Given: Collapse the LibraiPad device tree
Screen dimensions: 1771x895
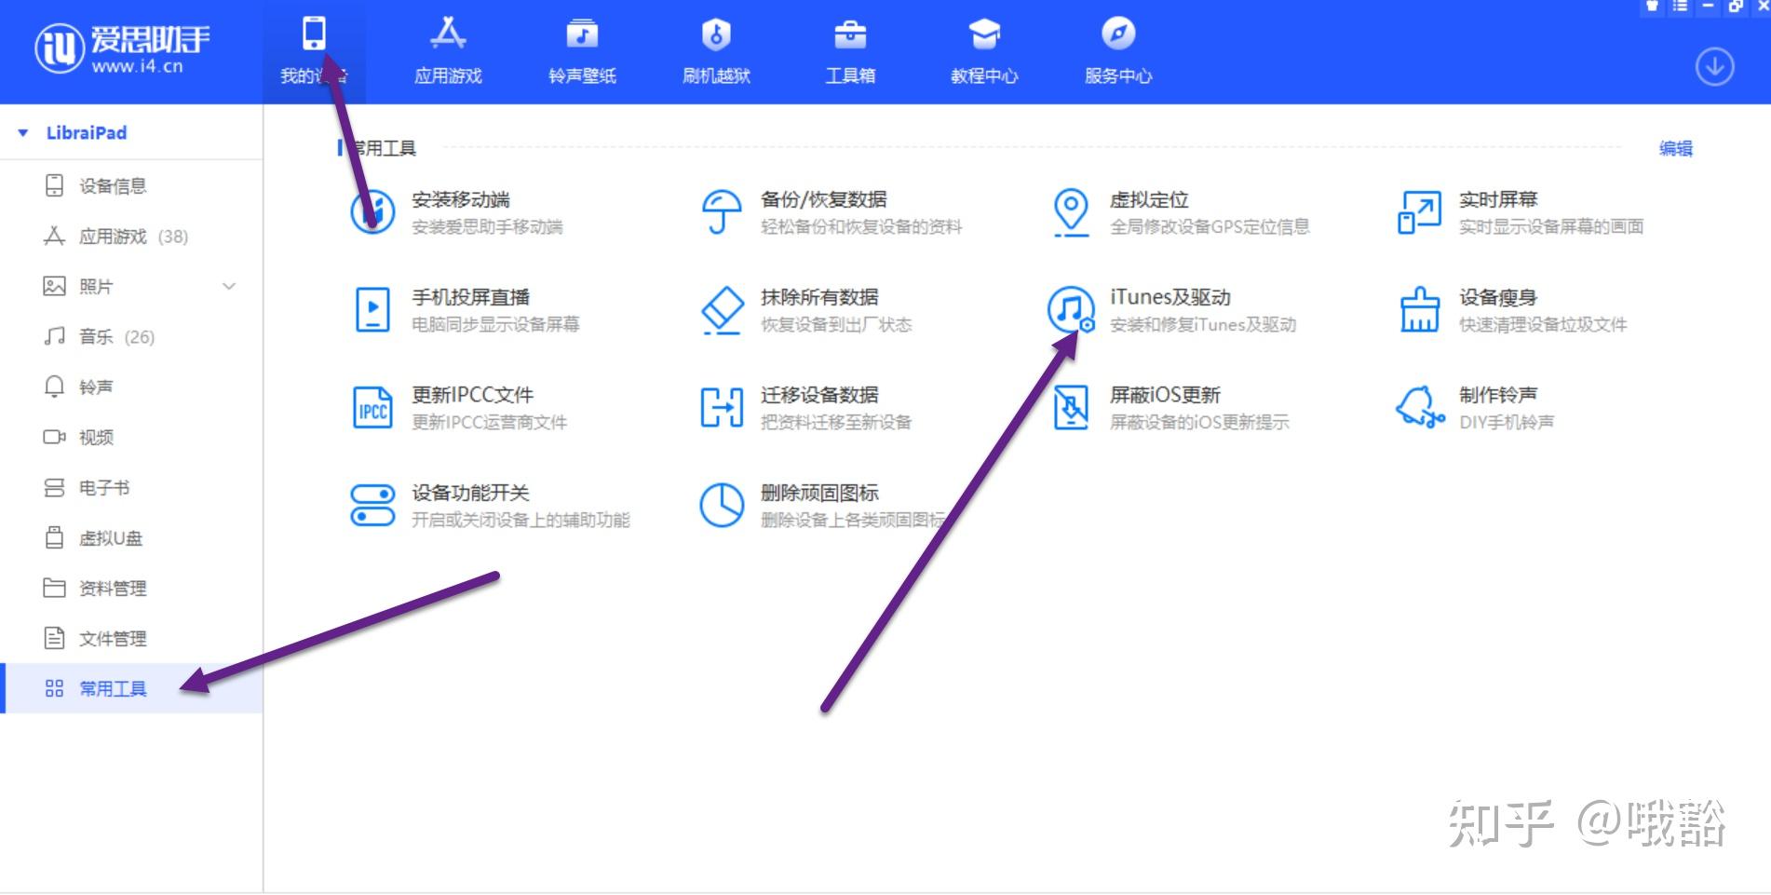Looking at the screenshot, I should pos(23,133).
